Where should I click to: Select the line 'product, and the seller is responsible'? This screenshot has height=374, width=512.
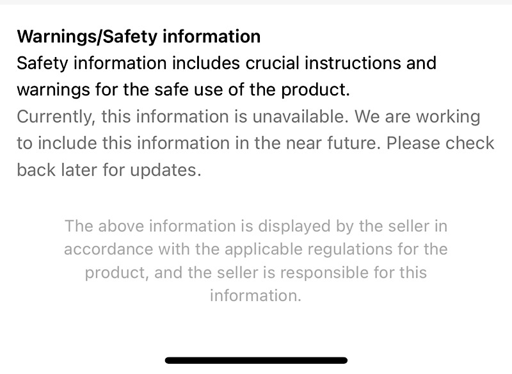(256, 273)
